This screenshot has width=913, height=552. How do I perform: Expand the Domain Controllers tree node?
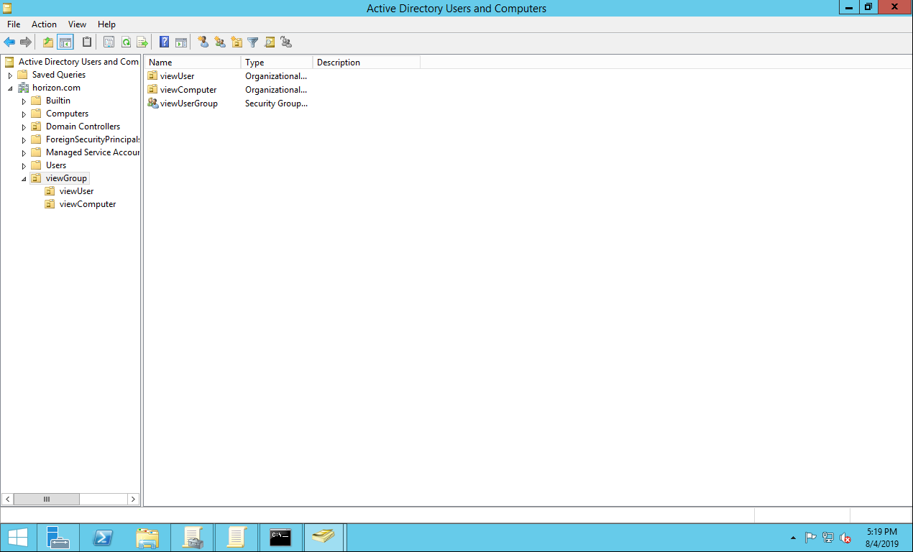(x=24, y=126)
